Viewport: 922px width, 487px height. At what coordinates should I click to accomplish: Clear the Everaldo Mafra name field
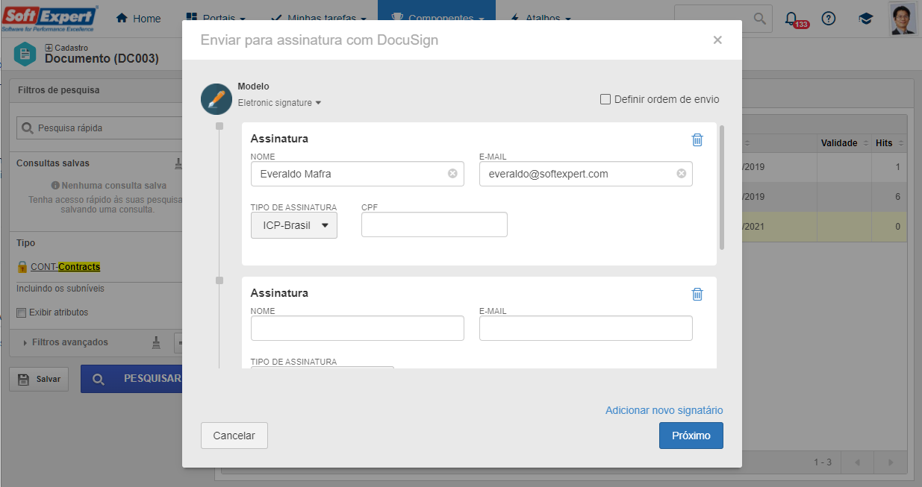click(x=452, y=174)
